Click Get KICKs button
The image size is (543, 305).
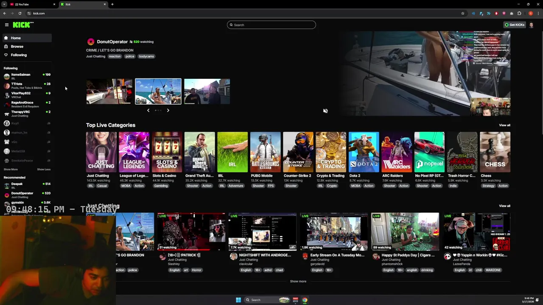pyautogui.click(x=515, y=25)
